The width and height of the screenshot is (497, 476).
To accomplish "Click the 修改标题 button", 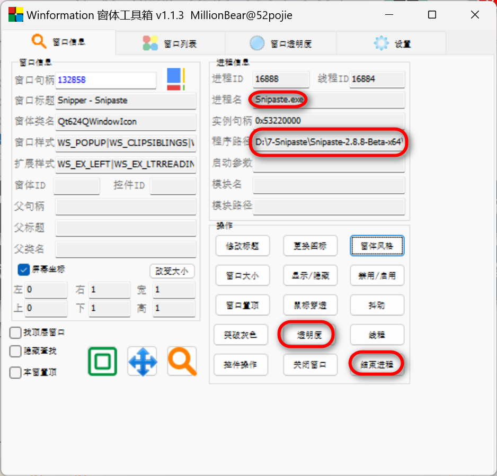I will [x=243, y=246].
